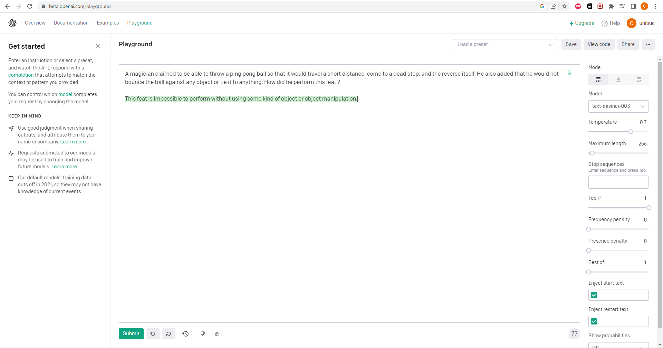Click the Temperature slider handle
663x348 pixels.
point(631,132)
